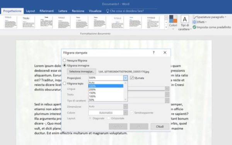Click the OK button
This screenshot has width=232, height=145.
pos(139,126)
